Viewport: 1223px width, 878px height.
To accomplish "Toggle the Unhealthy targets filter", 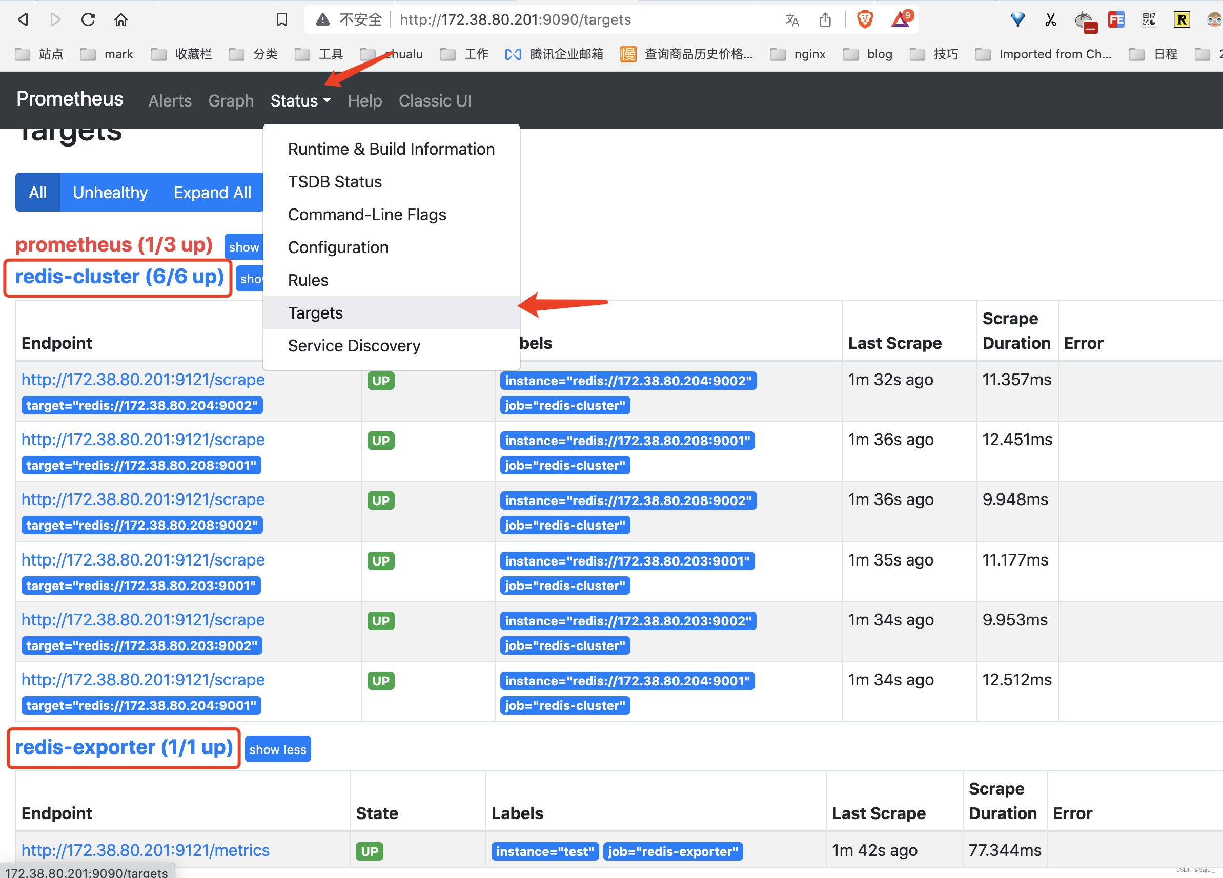I will point(110,193).
